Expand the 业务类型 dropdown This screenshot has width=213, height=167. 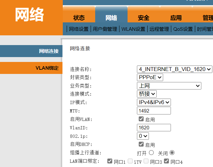(x=169, y=86)
